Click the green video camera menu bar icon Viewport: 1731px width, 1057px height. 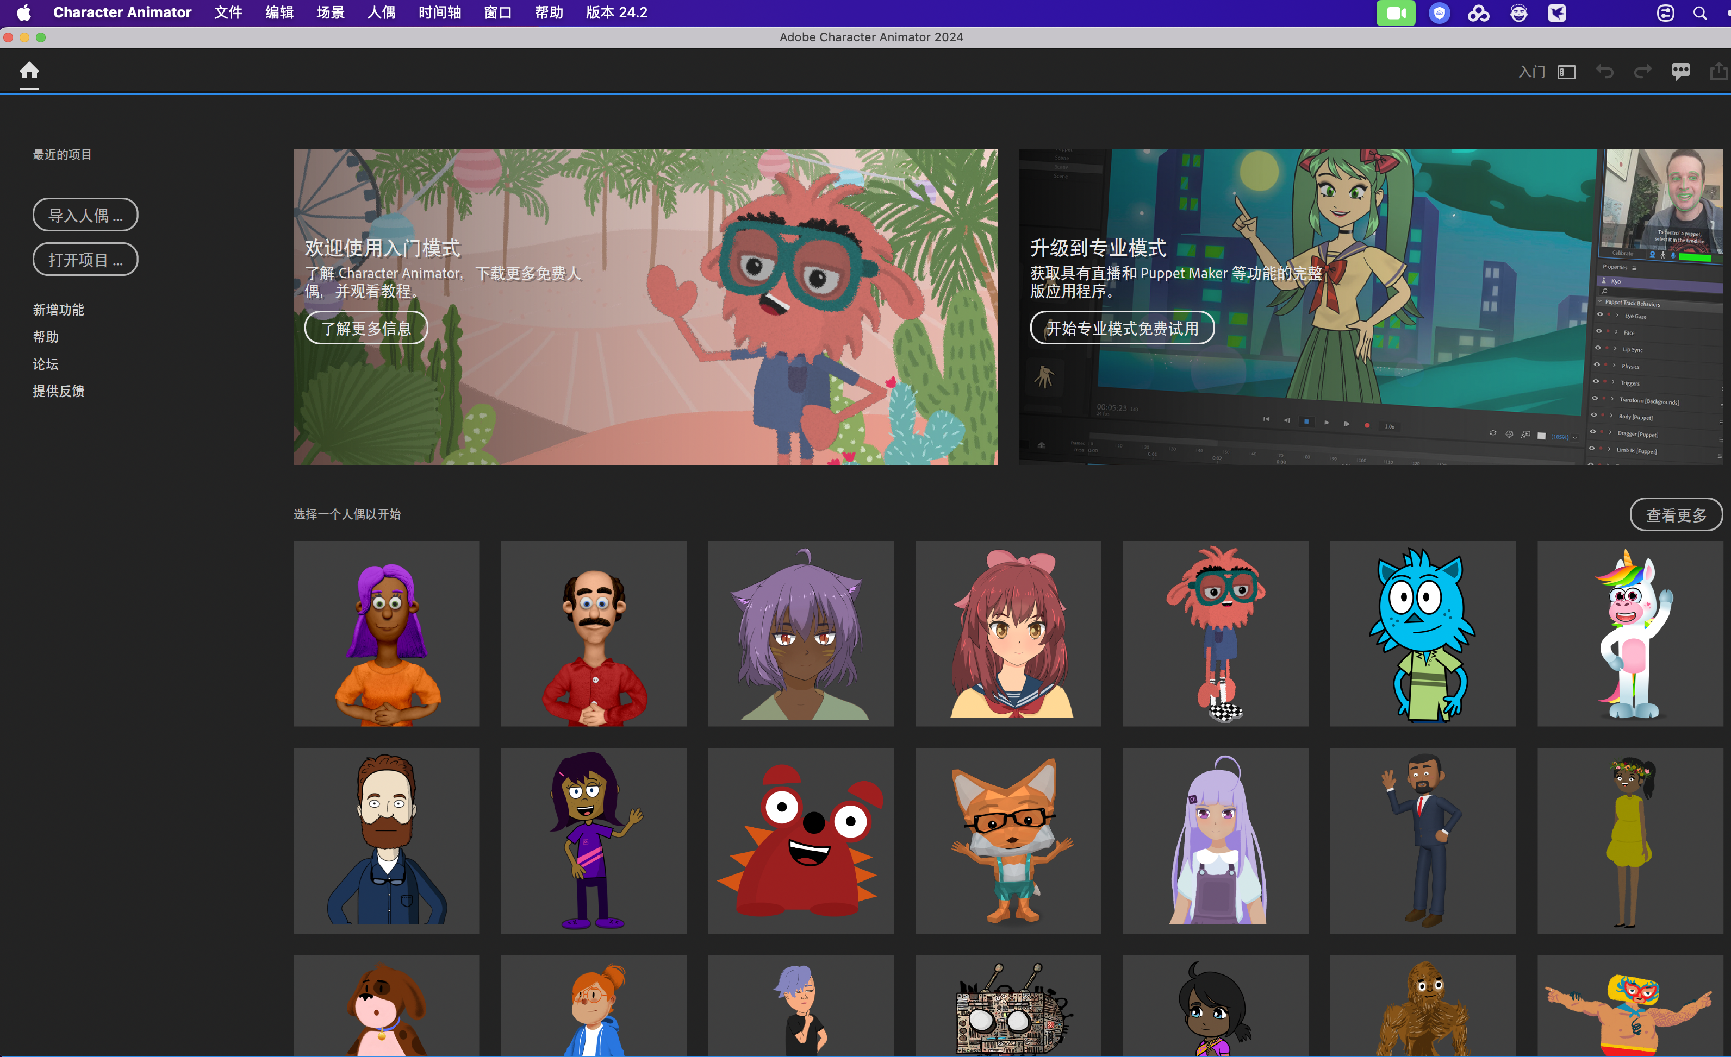point(1395,14)
